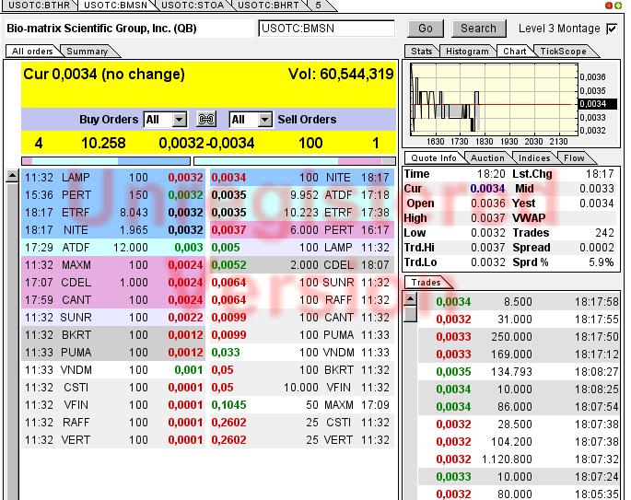Select the Quote Info tab
Viewport: 631px width, 500px height.
(x=434, y=158)
